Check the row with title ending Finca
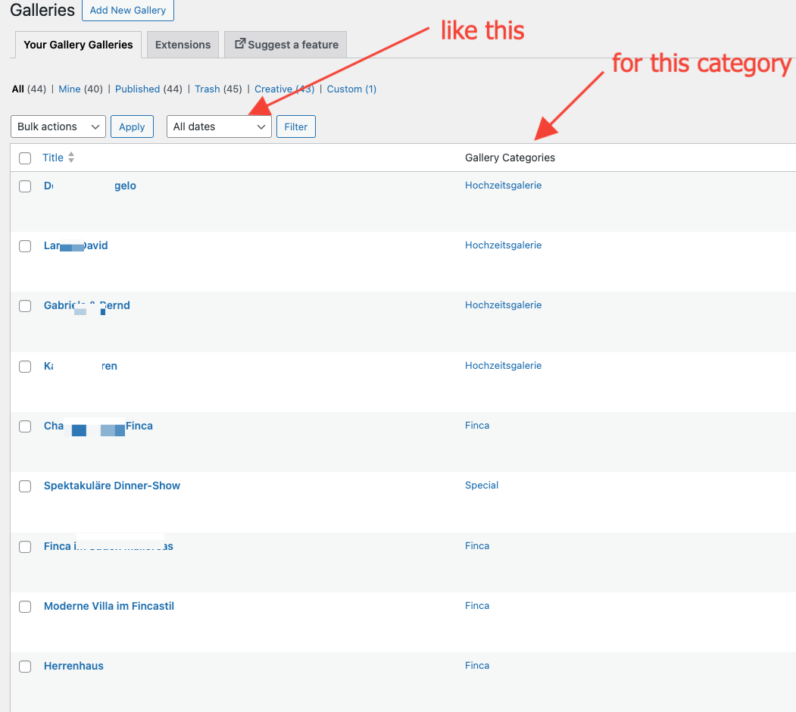 25,426
